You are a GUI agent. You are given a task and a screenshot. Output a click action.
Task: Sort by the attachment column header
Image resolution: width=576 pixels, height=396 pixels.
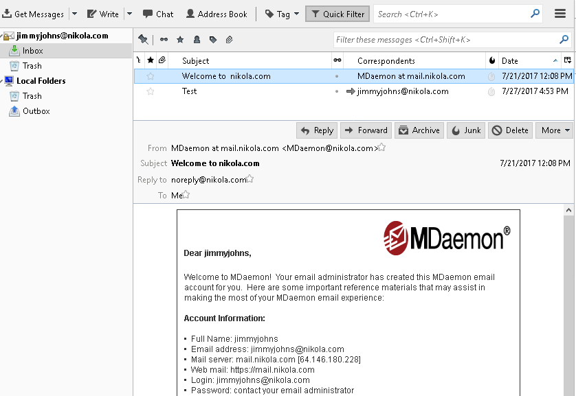pos(162,60)
